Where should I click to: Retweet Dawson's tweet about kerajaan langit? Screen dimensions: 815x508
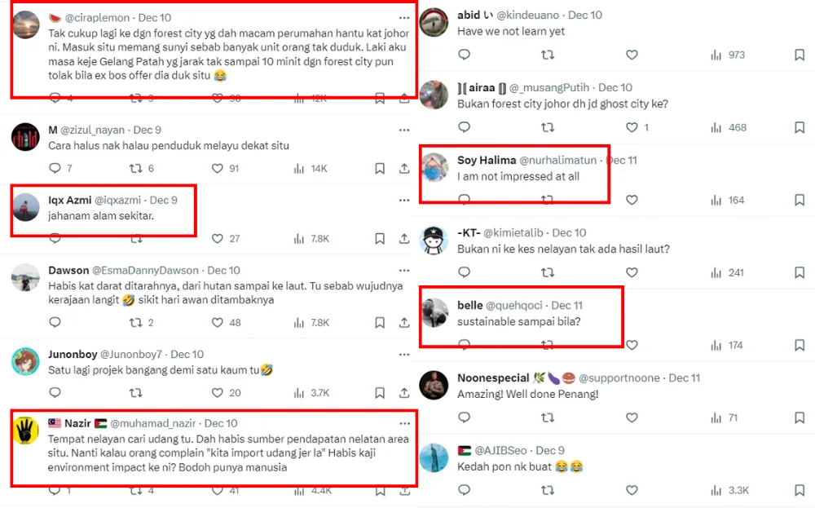coord(136,323)
